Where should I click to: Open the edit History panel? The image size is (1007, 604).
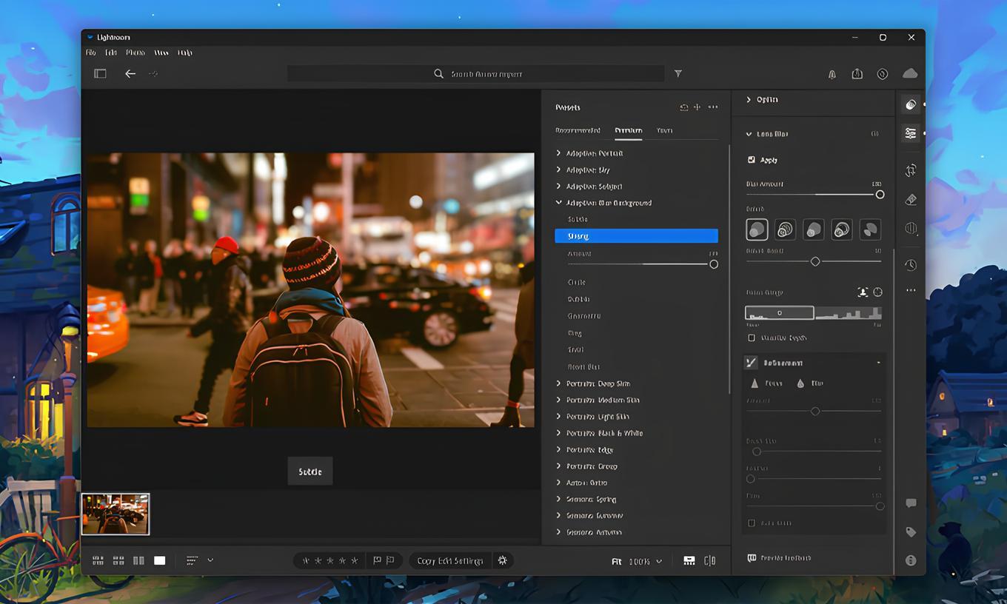[x=910, y=264]
